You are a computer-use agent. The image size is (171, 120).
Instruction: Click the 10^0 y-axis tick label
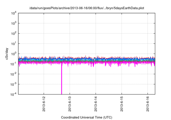click(x=14, y=54)
